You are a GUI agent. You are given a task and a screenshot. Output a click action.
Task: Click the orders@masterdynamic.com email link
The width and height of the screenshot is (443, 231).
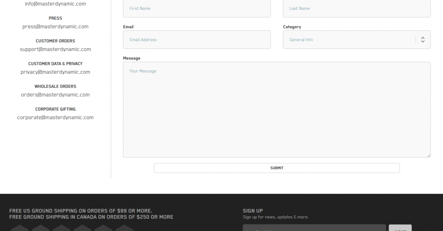[55, 94]
